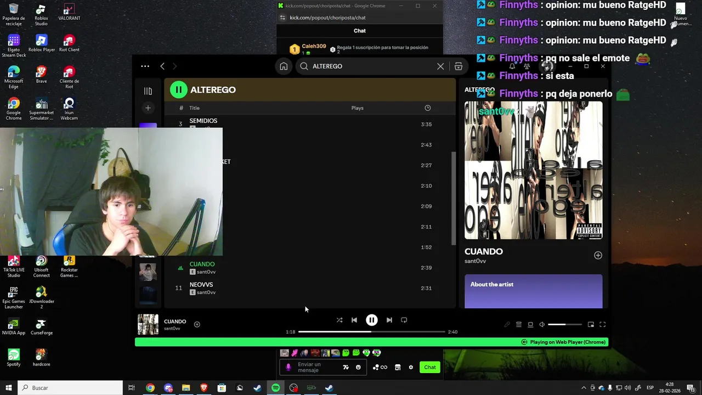Click now-playing bar album thumbnail
Screen dimensions: 702x395
148,324
